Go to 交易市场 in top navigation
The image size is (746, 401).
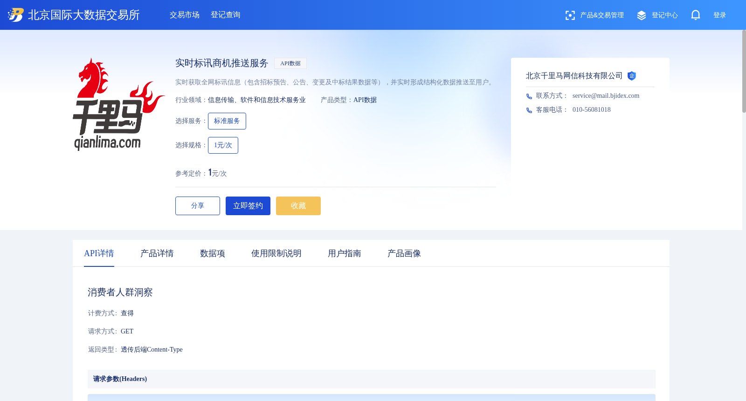pyautogui.click(x=185, y=15)
